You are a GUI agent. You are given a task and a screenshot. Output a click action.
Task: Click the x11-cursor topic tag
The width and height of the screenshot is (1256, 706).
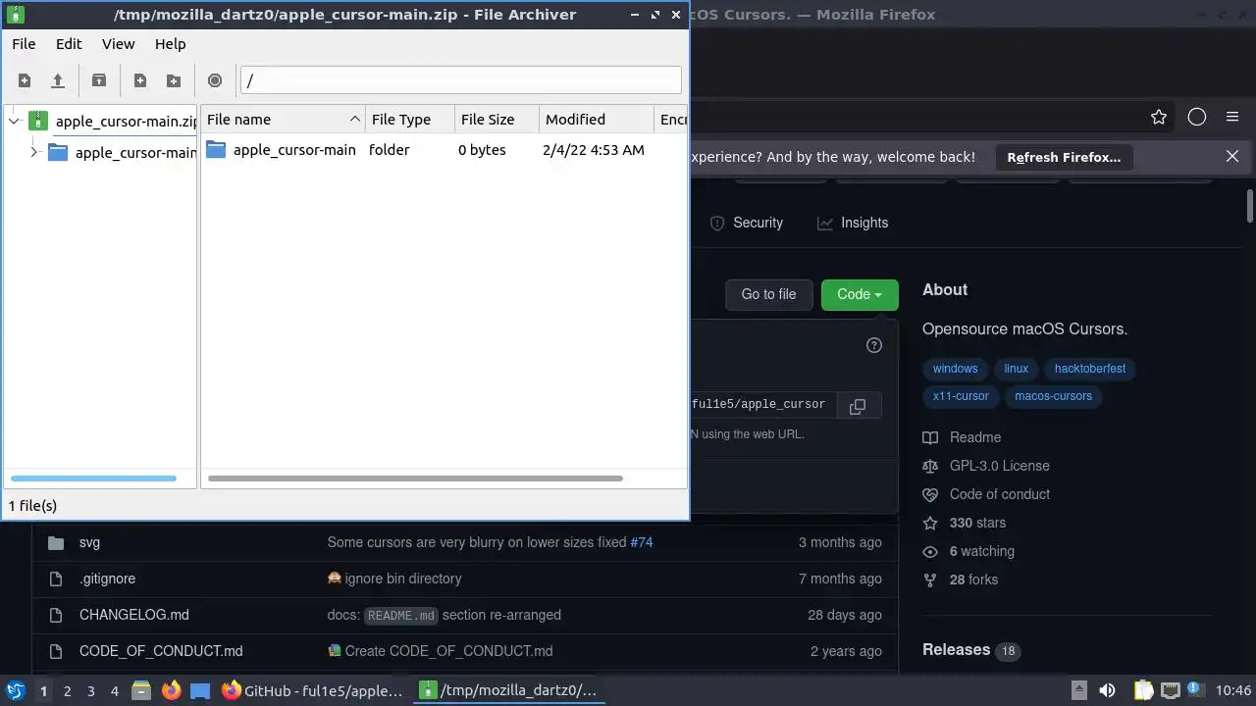click(x=961, y=396)
